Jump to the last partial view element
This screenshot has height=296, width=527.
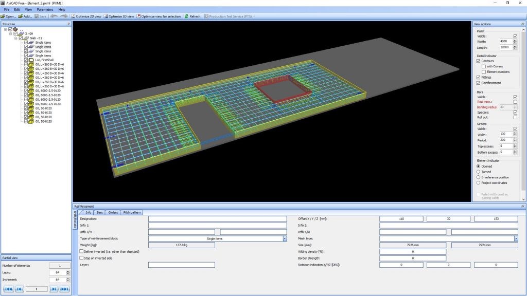65,289
